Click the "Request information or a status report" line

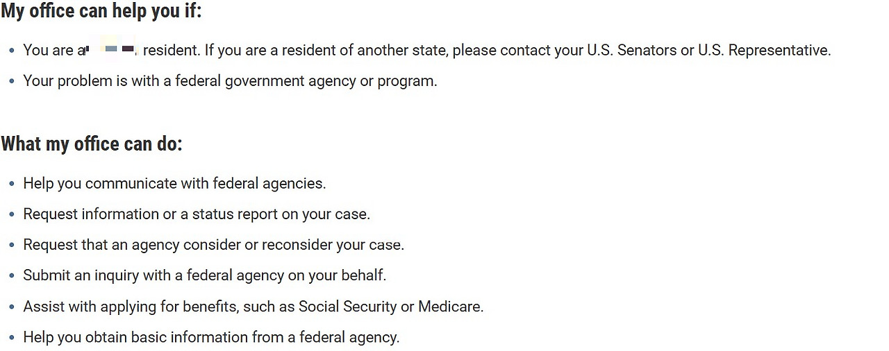pos(197,214)
